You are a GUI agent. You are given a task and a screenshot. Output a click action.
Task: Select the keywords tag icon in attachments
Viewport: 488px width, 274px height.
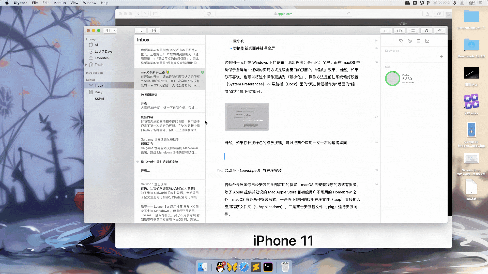tap(401, 41)
